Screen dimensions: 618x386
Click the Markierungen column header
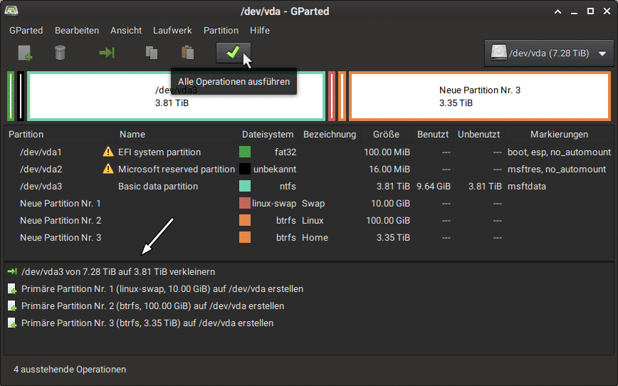pyautogui.click(x=559, y=135)
